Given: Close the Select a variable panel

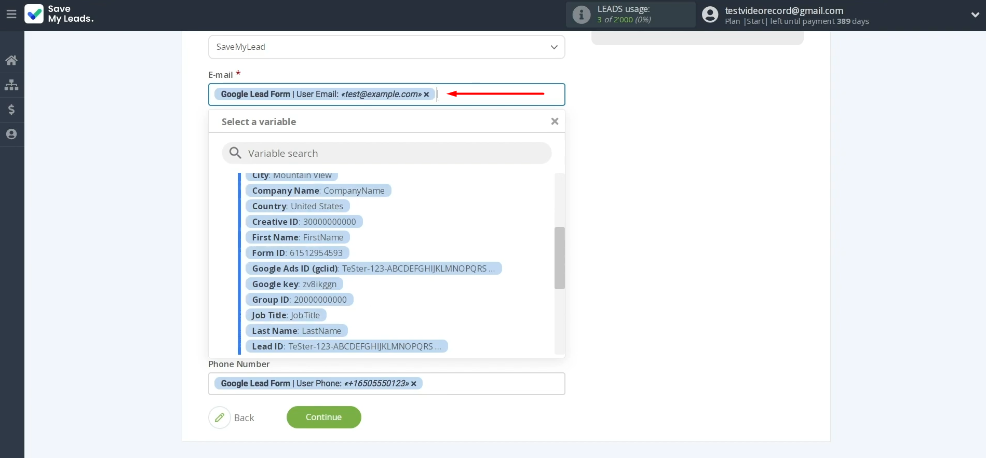Looking at the screenshot, I should click(555, 121).
